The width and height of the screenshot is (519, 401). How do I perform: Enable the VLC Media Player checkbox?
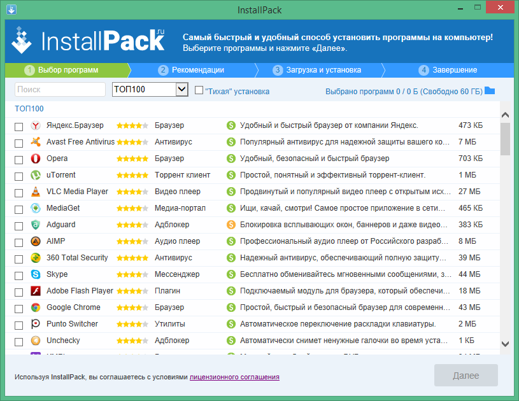point(19,193)
